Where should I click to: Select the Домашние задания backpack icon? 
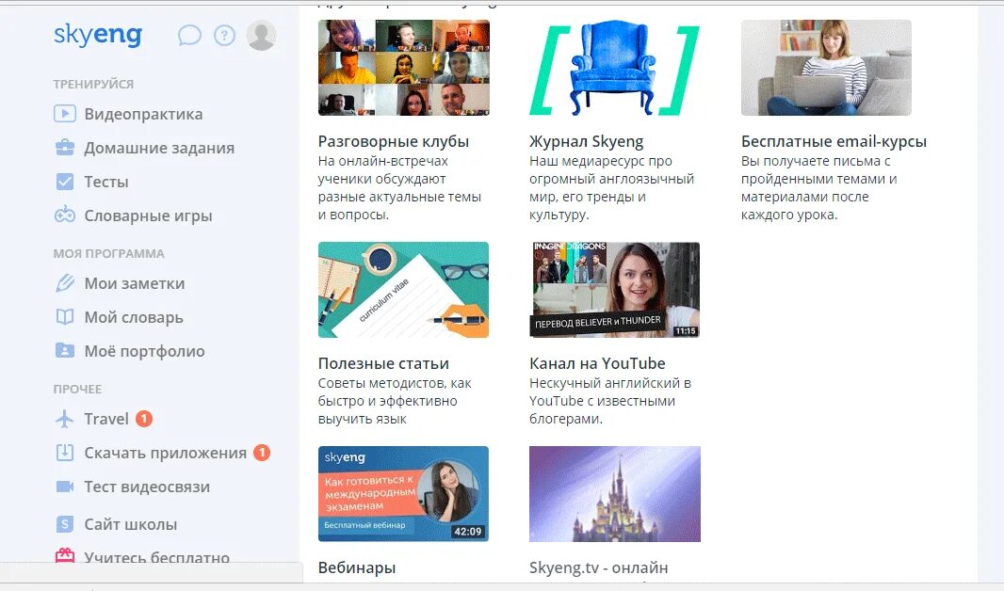click(x=65, y=147)
